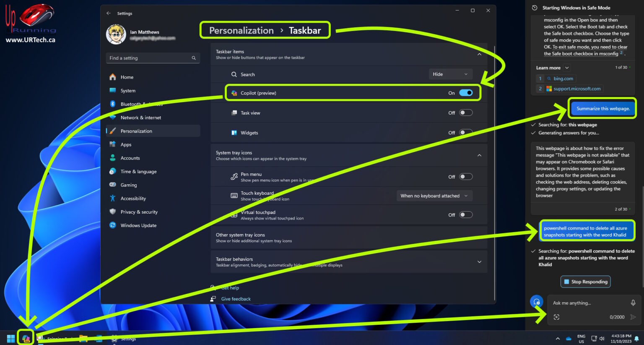This screenshot has width=644, height=345.
Task: Click the Settings back arrow
Action: point(109,13)
